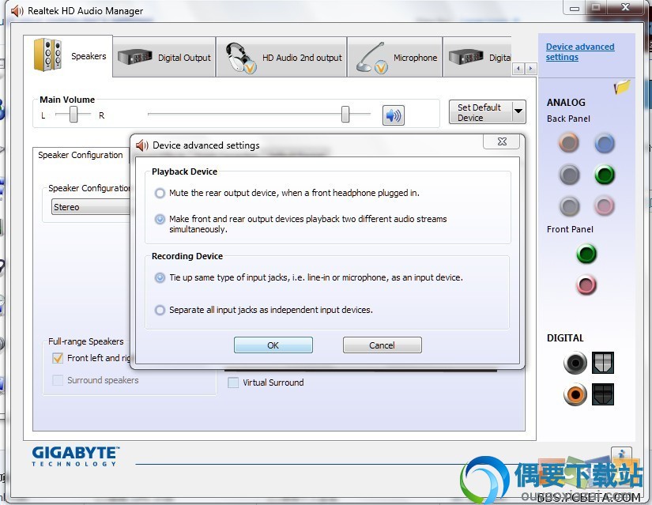Click the Set Default Device button
Viewport: 652px width, 505px height.
pos(481,112)
